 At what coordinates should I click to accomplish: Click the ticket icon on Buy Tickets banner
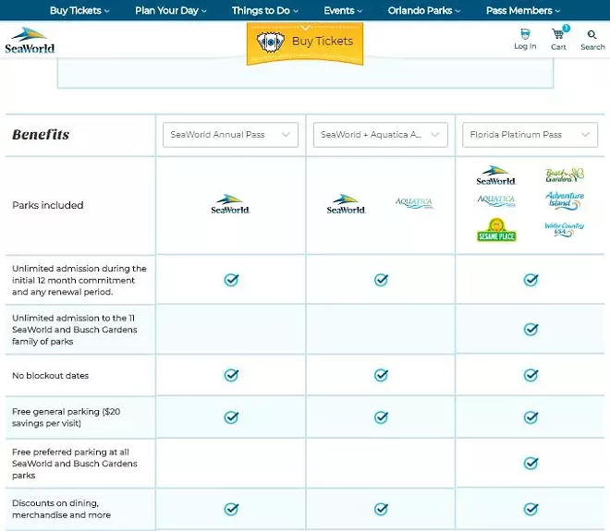270,42
